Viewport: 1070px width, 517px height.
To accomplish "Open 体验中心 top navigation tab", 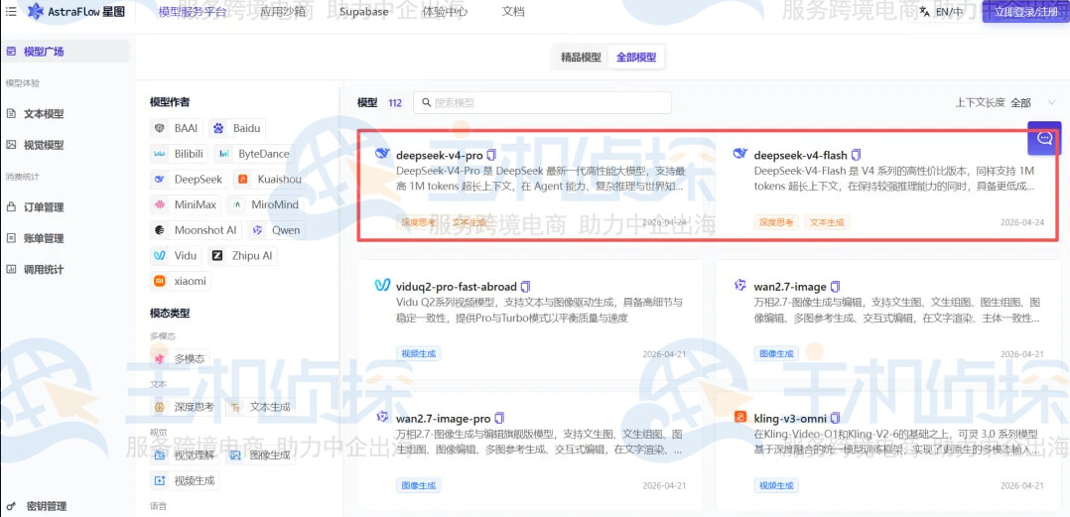I will pyautogui.click(x=445, y=12).
